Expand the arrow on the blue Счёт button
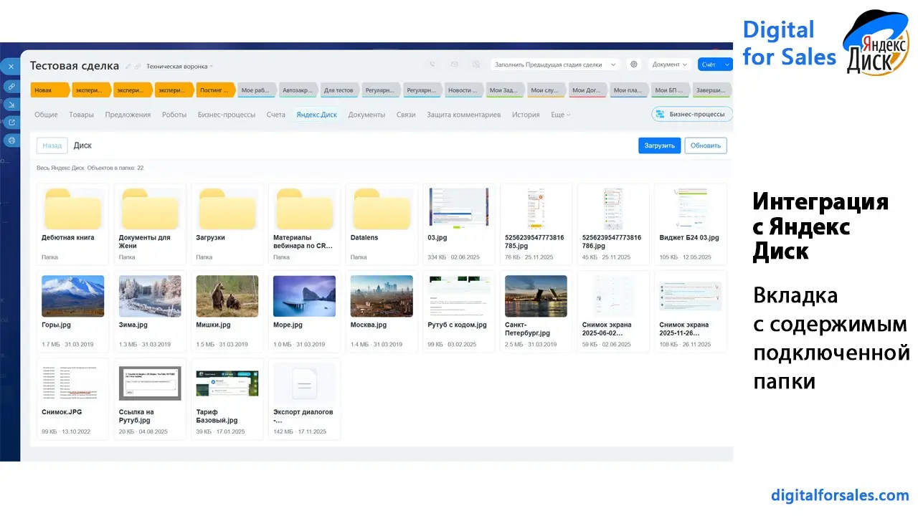This screenshot has width=918, height=516. [x=727, y=64]
